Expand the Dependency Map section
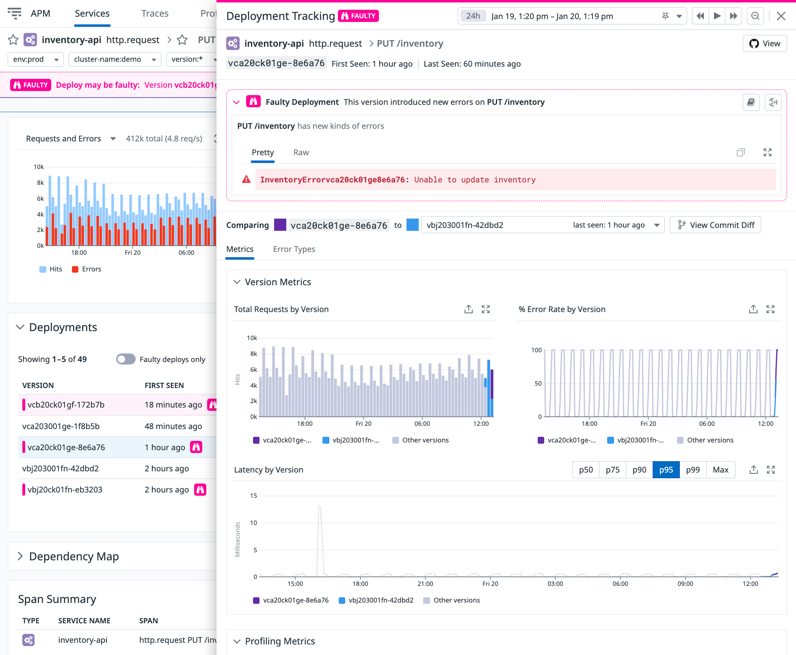The height and width of the screenshot is (655, 796). point(20,556)
